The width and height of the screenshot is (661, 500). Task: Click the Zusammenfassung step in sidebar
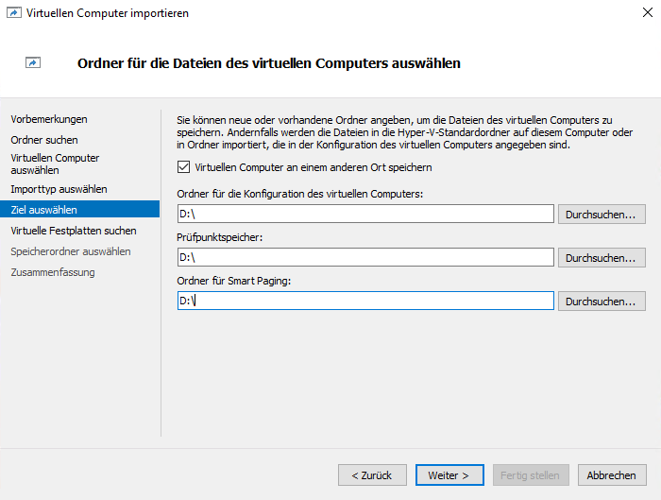tap(53, 272)
